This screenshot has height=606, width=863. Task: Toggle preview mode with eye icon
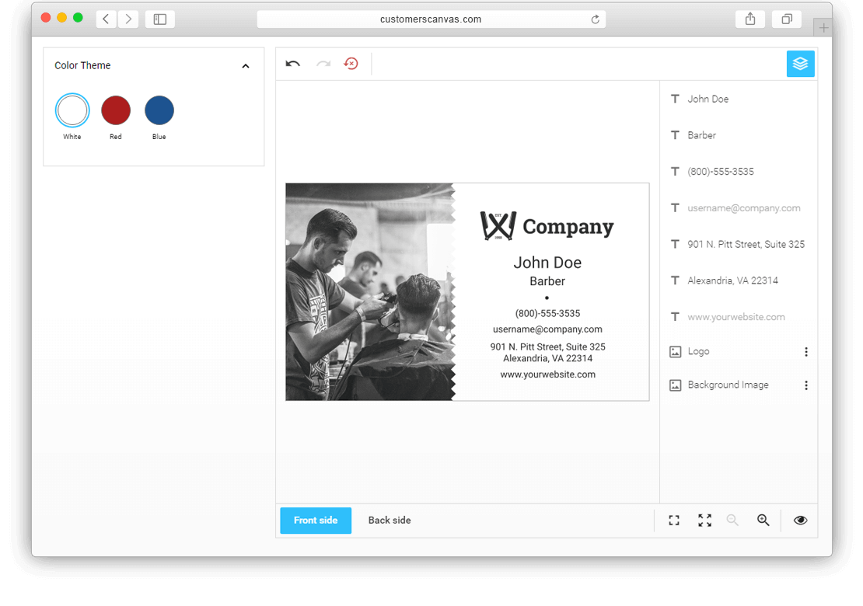tap(800, 521)
